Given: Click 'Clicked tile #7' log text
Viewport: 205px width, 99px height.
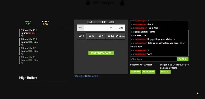Looking at the screenshot, I should [x=28, y=48].
